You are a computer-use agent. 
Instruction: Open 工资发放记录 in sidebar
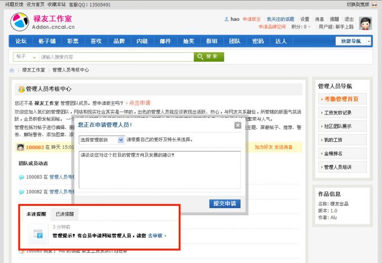tap(342, 113)
